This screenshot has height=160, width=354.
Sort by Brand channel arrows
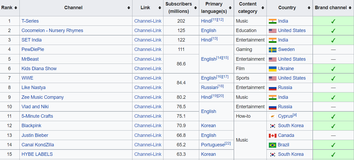[350, 8]
